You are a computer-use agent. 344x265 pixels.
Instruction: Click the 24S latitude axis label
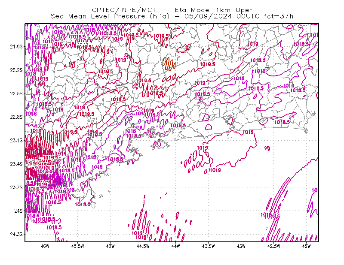tap(18, 211)
